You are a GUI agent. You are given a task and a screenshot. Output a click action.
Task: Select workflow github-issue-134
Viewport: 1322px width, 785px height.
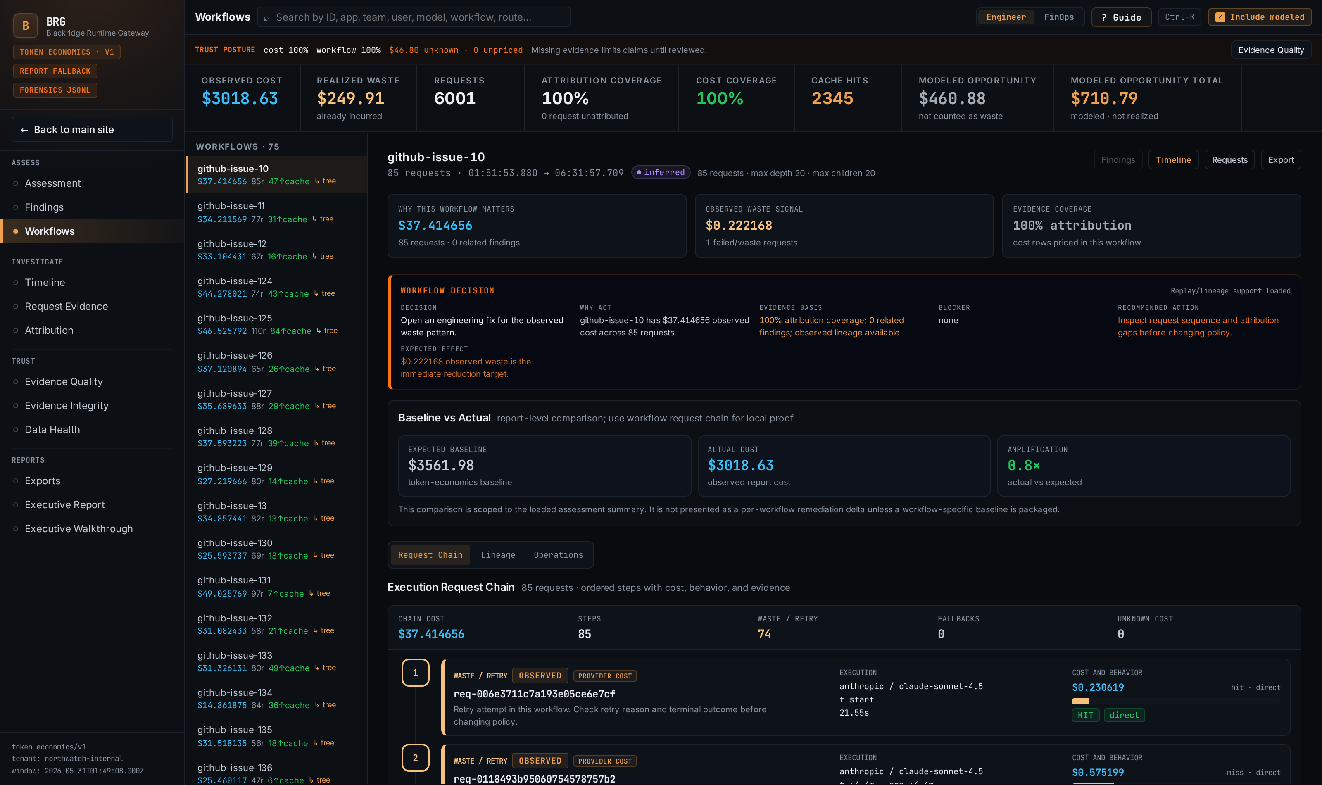(x=276, y=699)
